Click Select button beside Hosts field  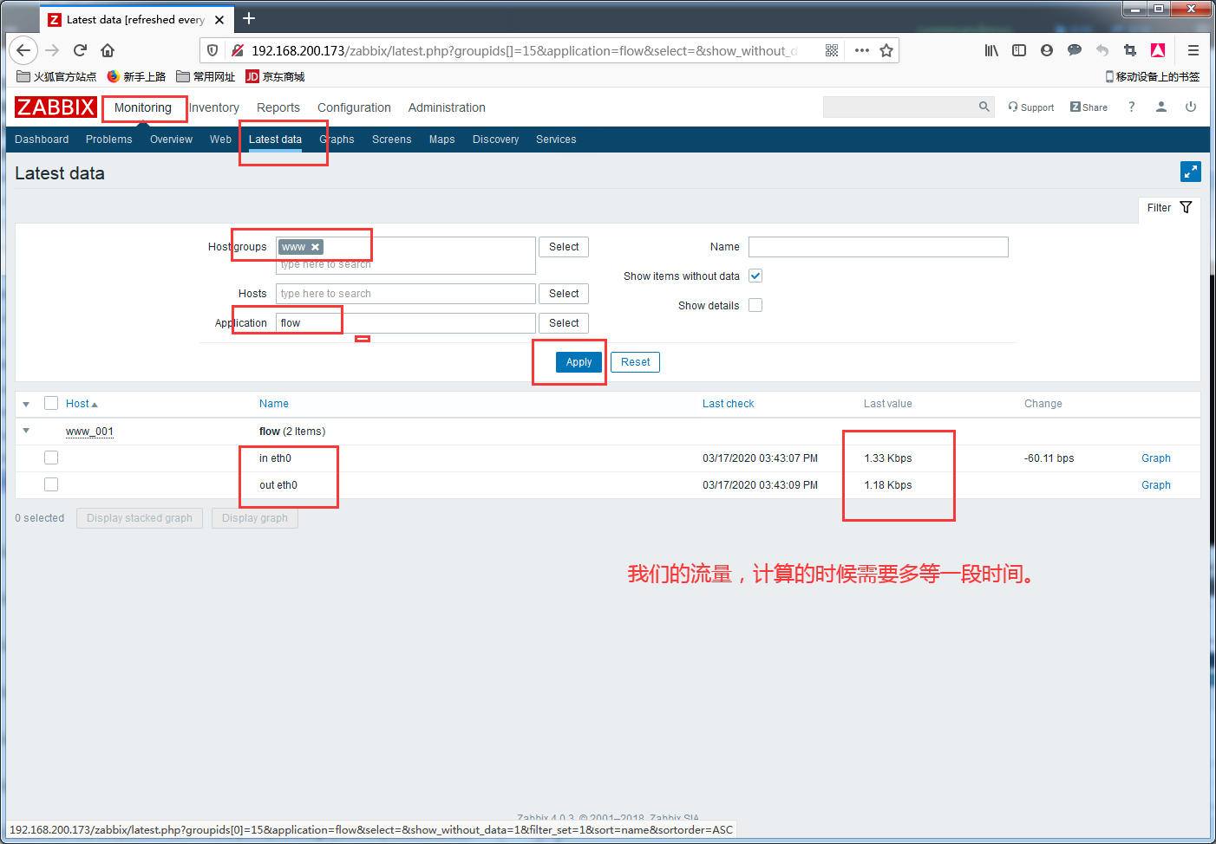click(564, 294)
